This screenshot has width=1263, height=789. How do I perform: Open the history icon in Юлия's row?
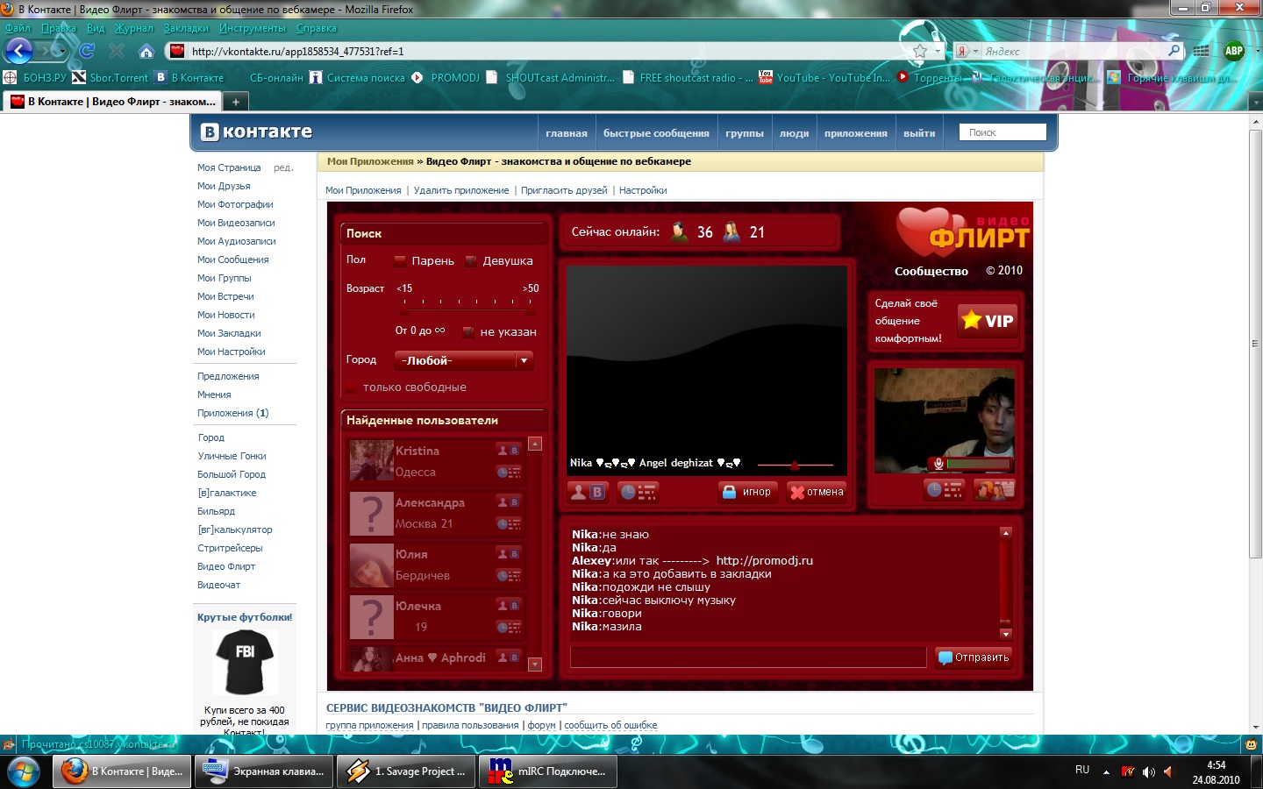coord(509,575)
